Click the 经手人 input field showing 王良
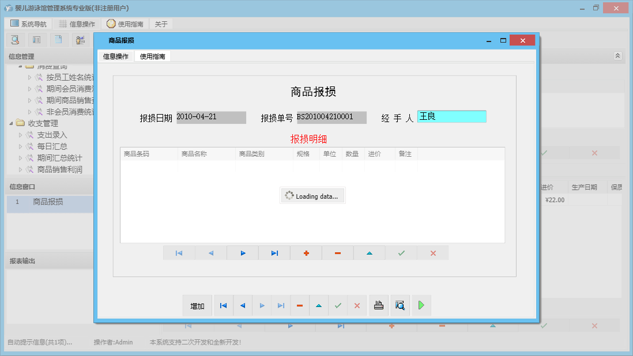633x356 pixels. 451,116
